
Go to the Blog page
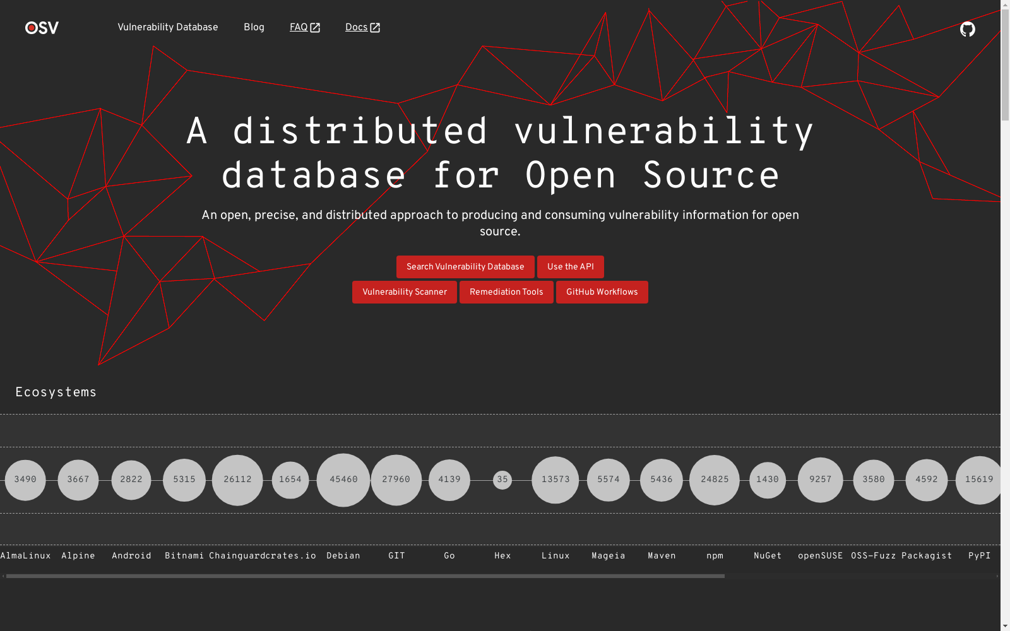tap(254, 28)
